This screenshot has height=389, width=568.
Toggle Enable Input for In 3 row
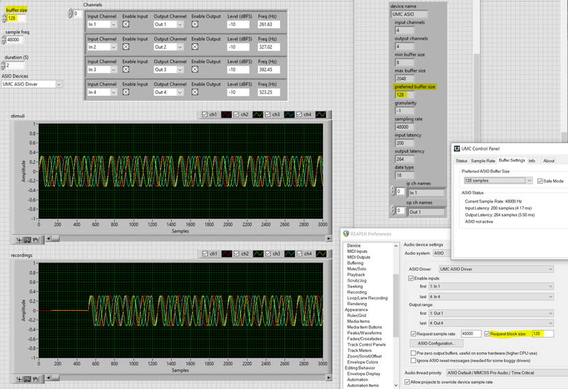pyautogui.click(x=126, y=70)
